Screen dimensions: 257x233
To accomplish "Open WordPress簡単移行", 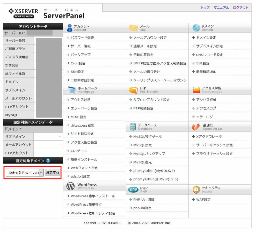I will (86, 205).
